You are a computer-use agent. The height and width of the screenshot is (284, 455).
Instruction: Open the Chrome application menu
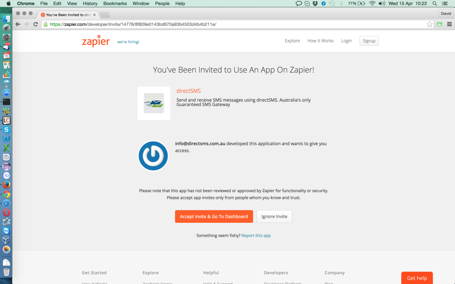point(25,4)
